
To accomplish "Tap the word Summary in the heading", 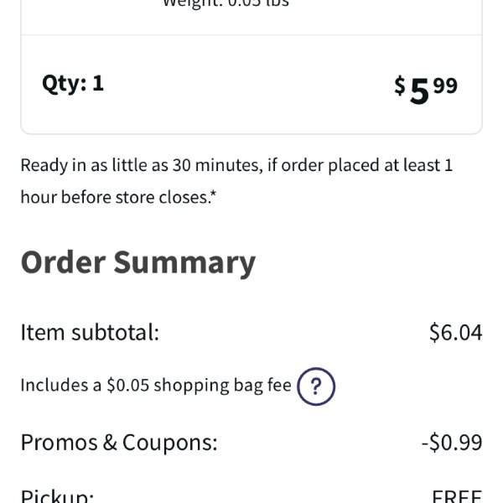I will [x=184, y=264].
